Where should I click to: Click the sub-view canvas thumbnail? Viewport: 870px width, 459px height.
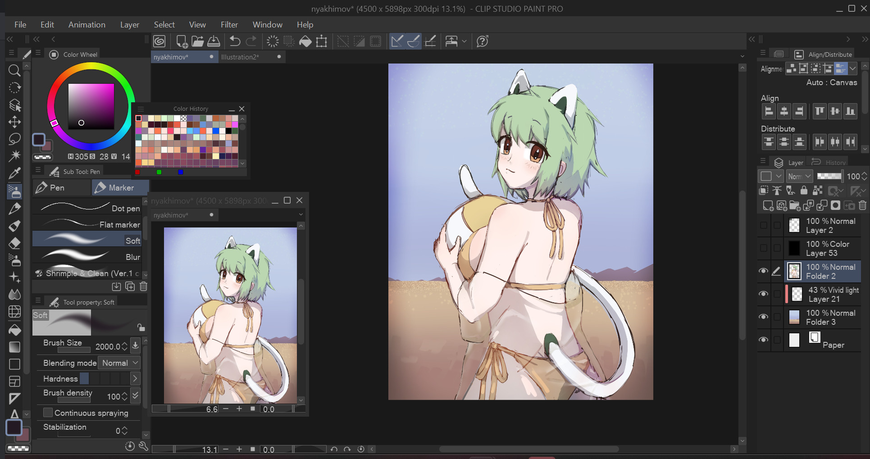[230, 315]
